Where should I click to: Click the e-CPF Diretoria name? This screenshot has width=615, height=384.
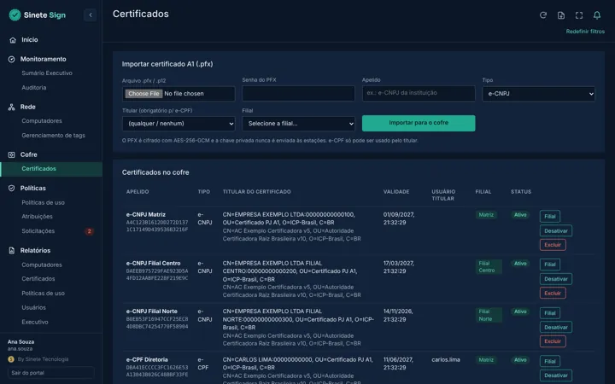[147, 360]
